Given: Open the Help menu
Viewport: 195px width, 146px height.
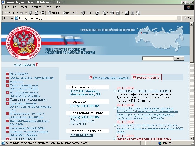Looking at the screenshot, I should (x=57, y=7).
